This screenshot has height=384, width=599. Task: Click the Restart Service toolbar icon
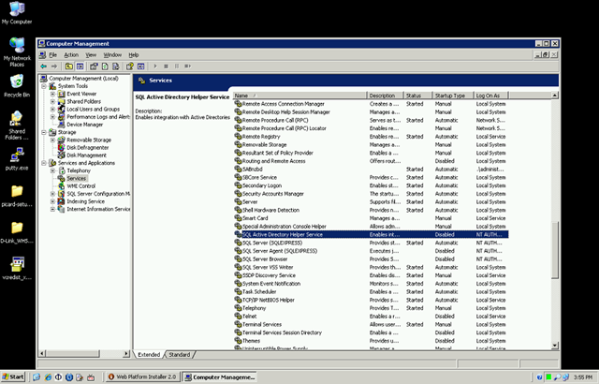click(187, 66)
